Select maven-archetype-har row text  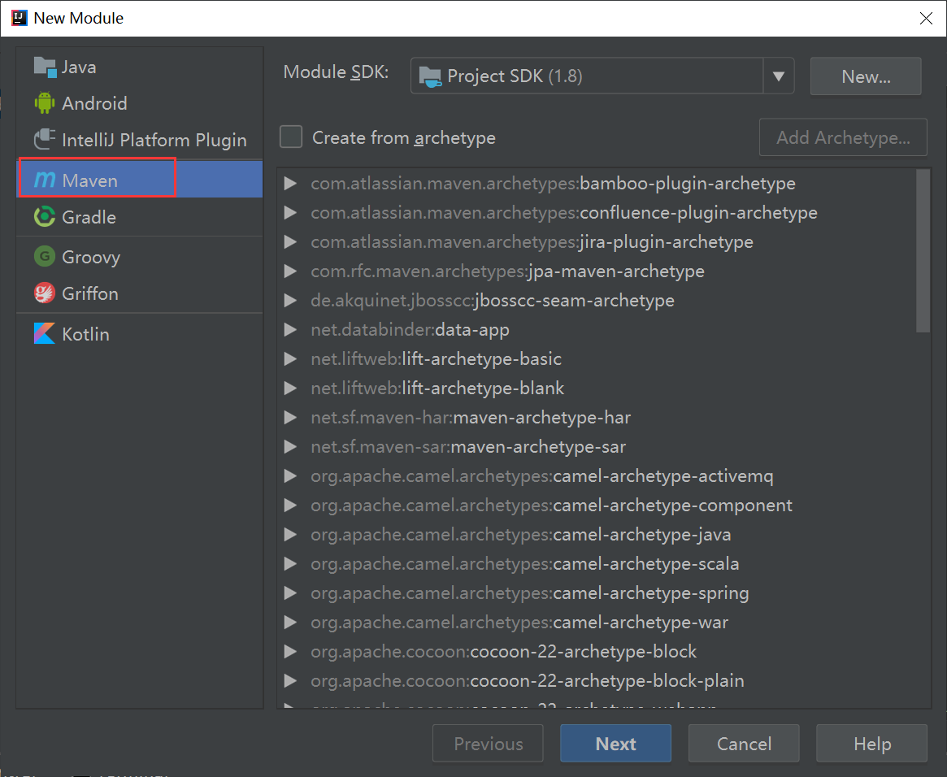tap(471, 417)
